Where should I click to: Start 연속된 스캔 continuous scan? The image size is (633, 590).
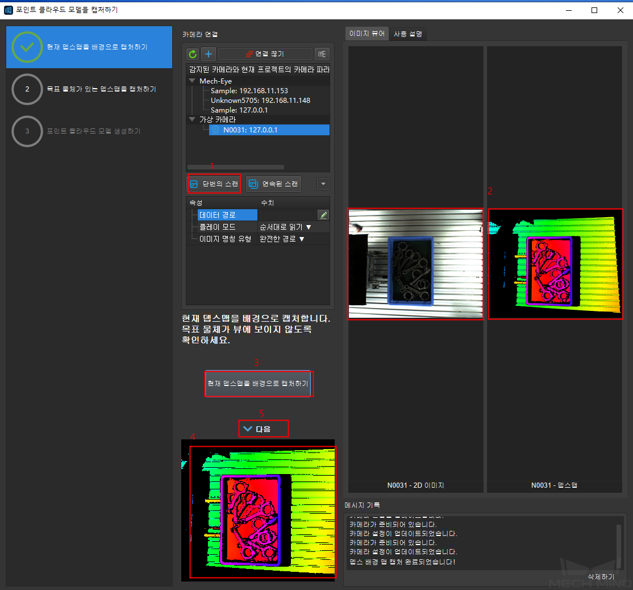[x=273, y=184]
